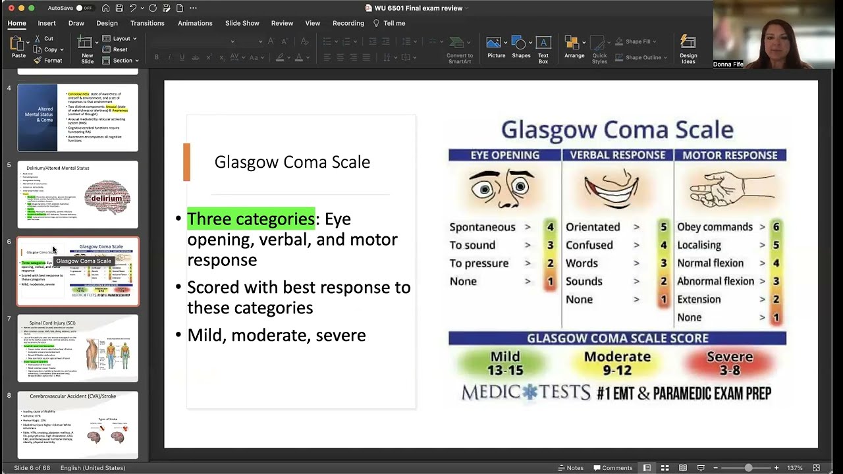Go to the Design tab
Screen dimensions: 843x474
[107, 23]
